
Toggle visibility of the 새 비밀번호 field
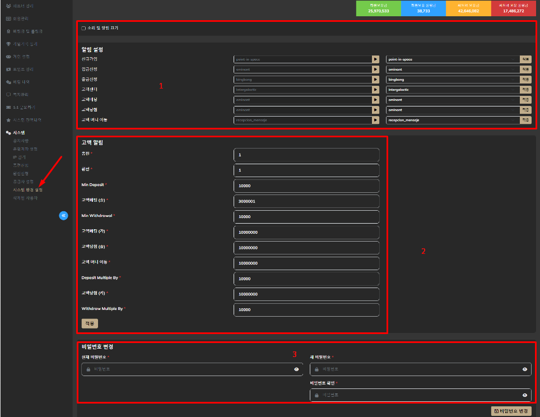525,369
